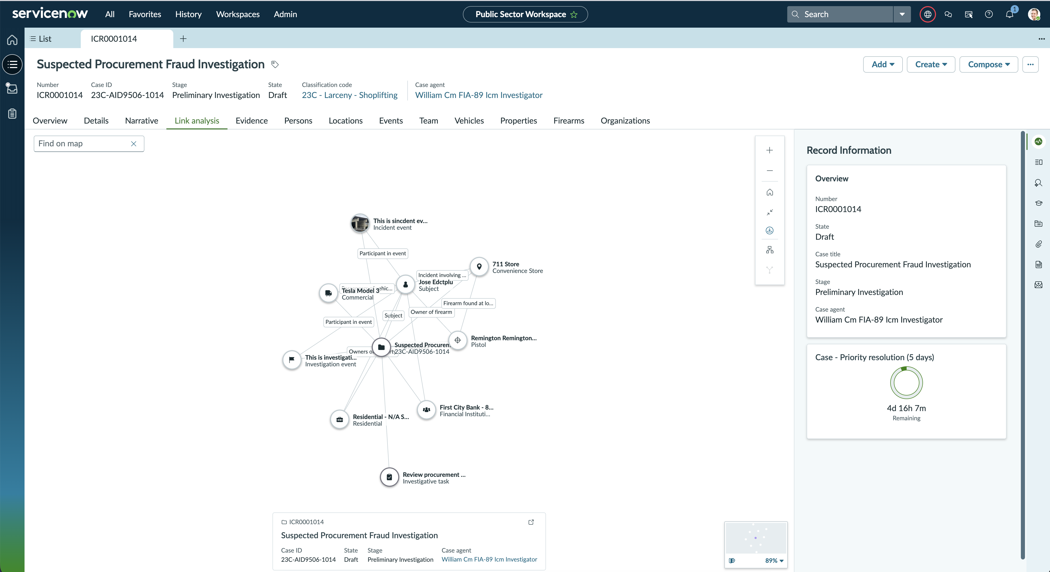Open the email envelope icon in side panel
The height and width of the screenshot is (572, 1050).
tap(1038, 285)
